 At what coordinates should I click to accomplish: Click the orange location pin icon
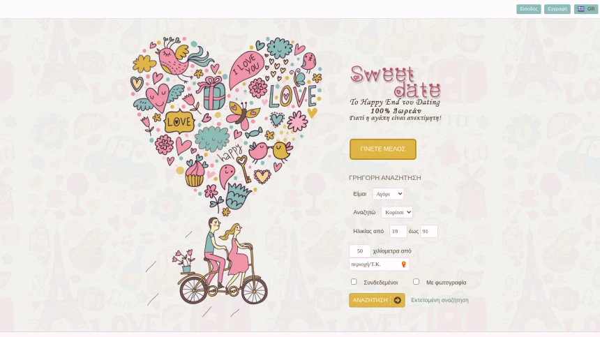pyautogui.click(x=403, y=264)
